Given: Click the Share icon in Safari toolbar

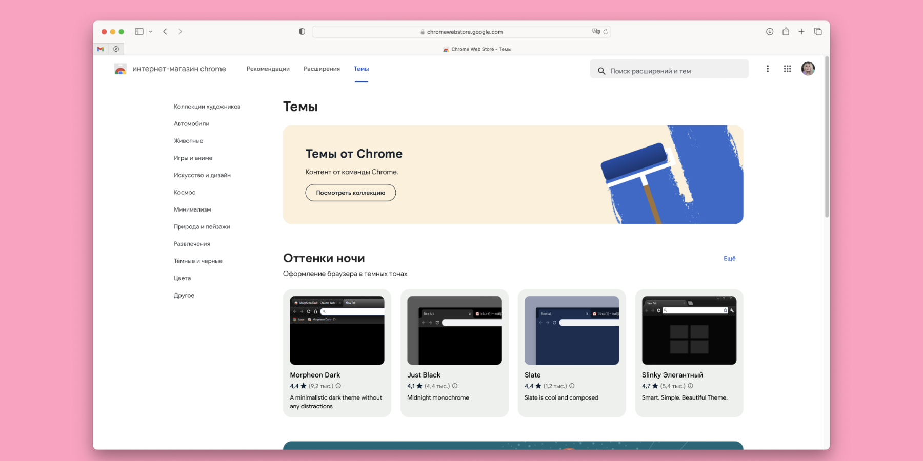Looking at the screenshot, I should (x=786, y=32).
